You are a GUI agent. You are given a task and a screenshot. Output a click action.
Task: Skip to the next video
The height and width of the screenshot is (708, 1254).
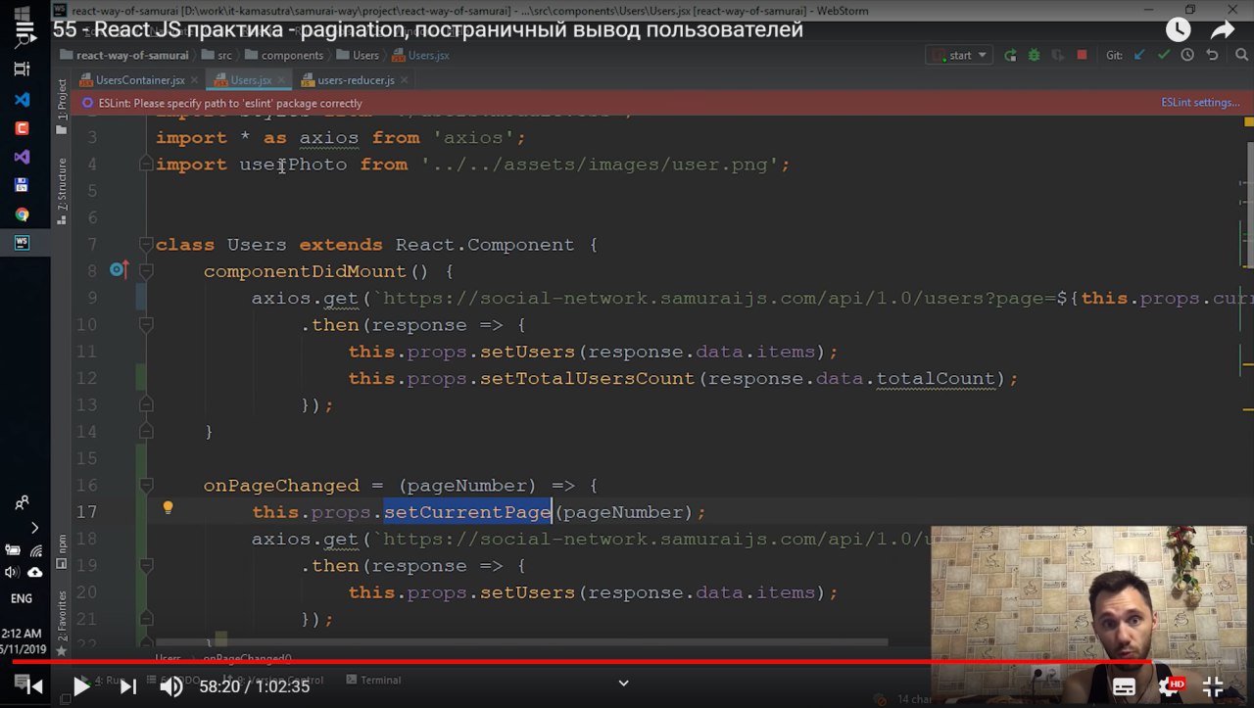[127, 686]
